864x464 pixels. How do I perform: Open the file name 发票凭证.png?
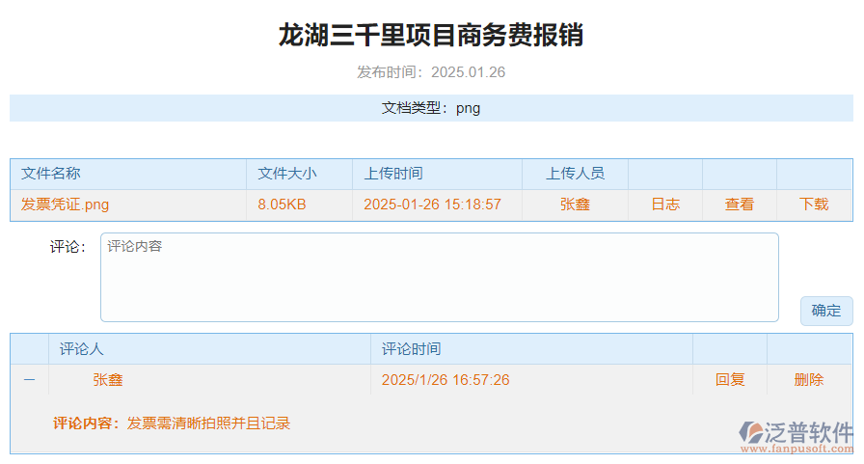(65, 205)
